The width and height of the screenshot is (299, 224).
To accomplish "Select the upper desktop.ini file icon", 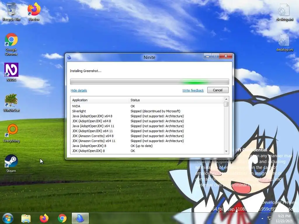I will (285, 12).
